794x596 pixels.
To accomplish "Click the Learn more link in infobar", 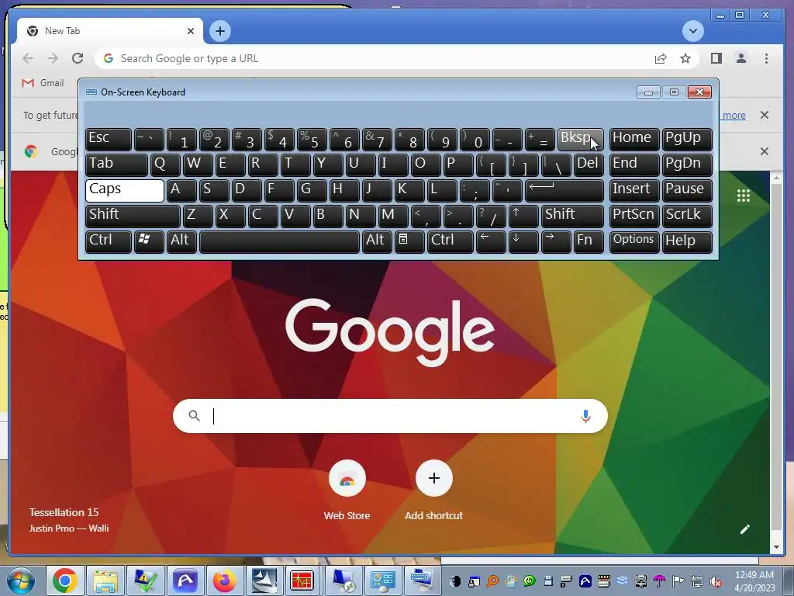I will (x=732, y=116).
